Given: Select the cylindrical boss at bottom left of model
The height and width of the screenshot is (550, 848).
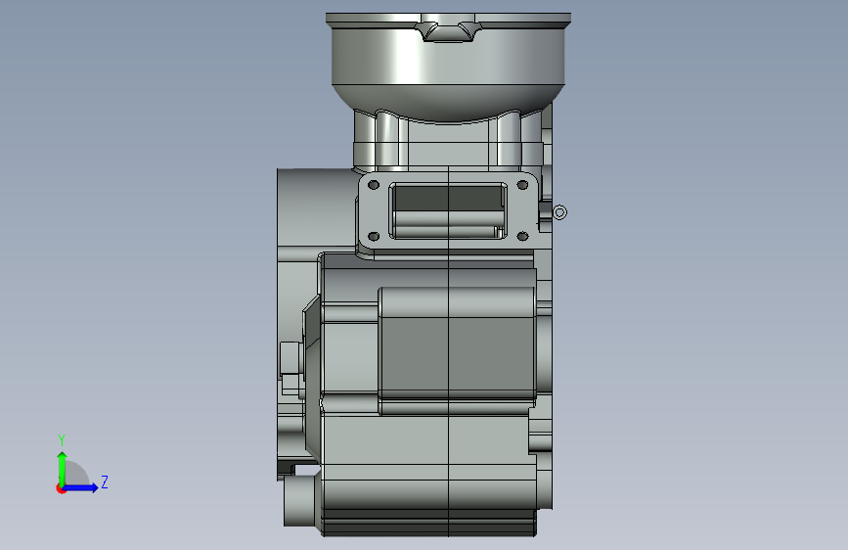Looking at the screenshot, I should pyautogui.click(x=301, y=501).
